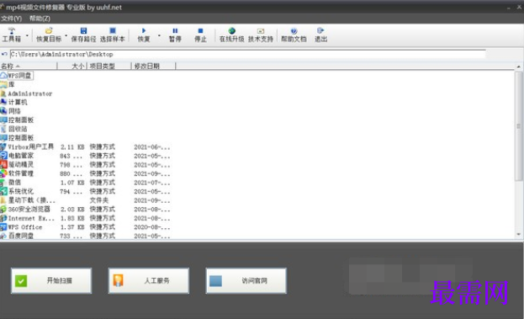524x319 pixels.
Task: Select the Virbox用户工具 shortcut
Action: coord(27,146)
